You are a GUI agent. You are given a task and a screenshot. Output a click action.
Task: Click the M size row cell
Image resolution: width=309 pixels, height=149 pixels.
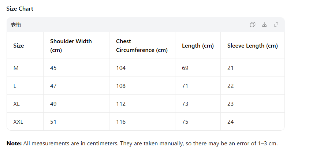[16, 68]
